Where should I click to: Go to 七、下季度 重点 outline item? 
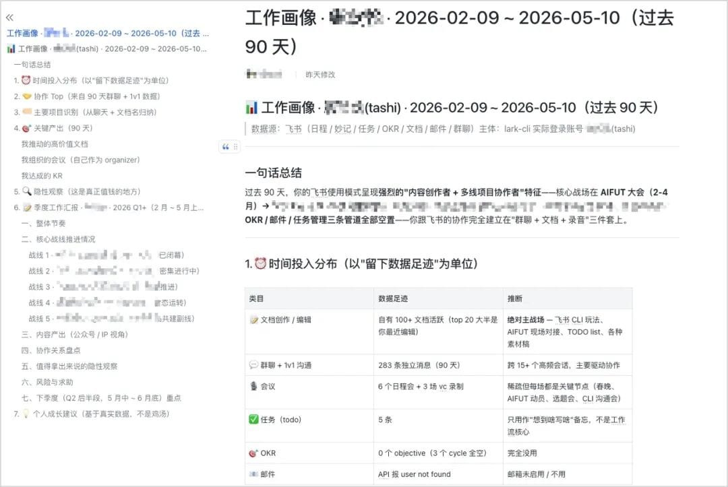click(101, 398)
